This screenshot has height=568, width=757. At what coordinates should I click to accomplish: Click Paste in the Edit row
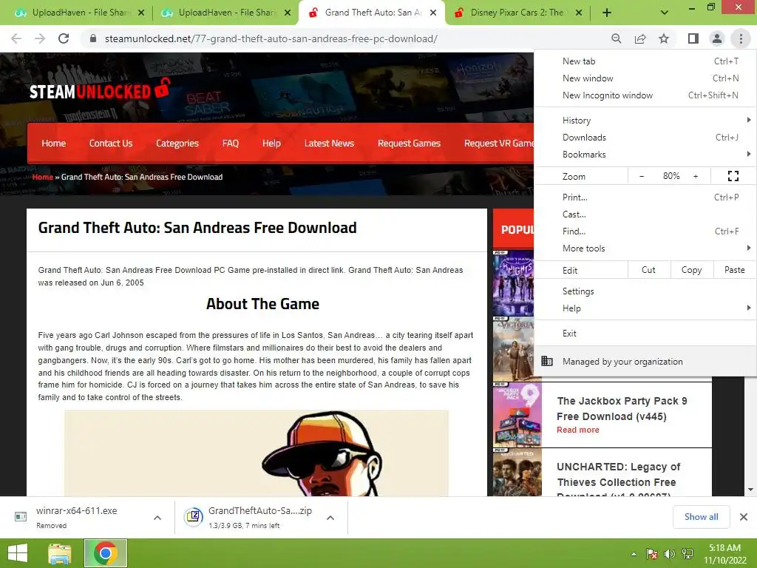(x=734, y=270)
